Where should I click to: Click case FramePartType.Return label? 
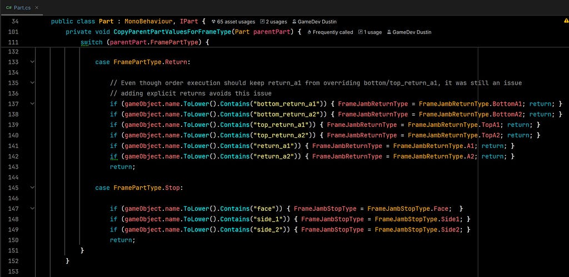click(143, 62)
